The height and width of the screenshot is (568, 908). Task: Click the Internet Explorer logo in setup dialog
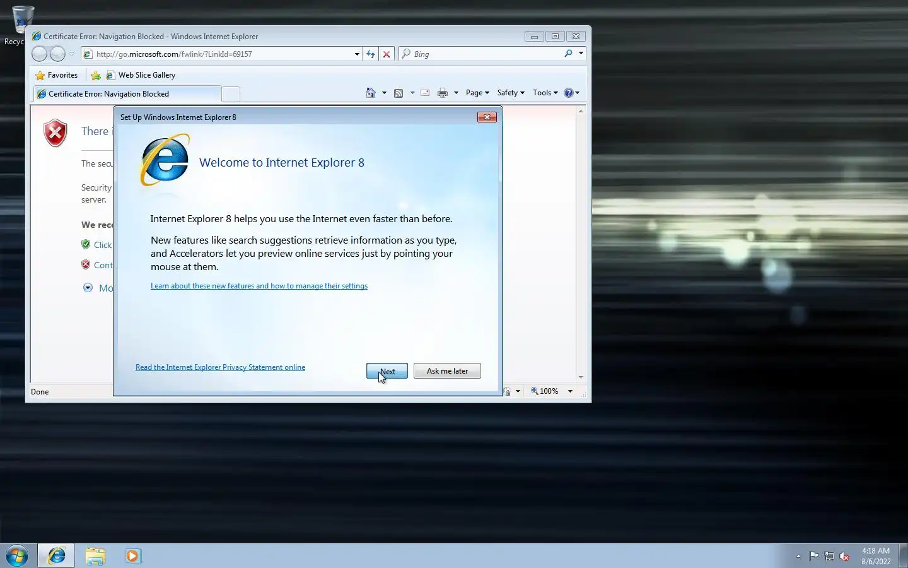pos(165,160)
